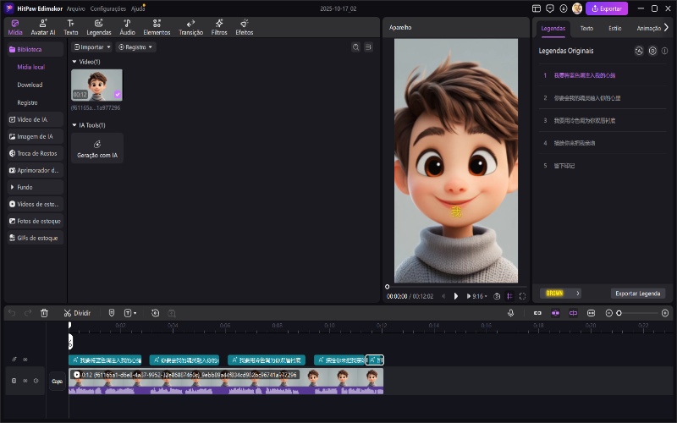Open the text tool dropdown in timeline toolbar
Viewport: 677px width, 423px height.
(130, 313)
